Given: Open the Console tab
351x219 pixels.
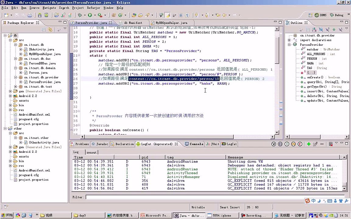Looking at the screenshot, I should click(194, 144).
